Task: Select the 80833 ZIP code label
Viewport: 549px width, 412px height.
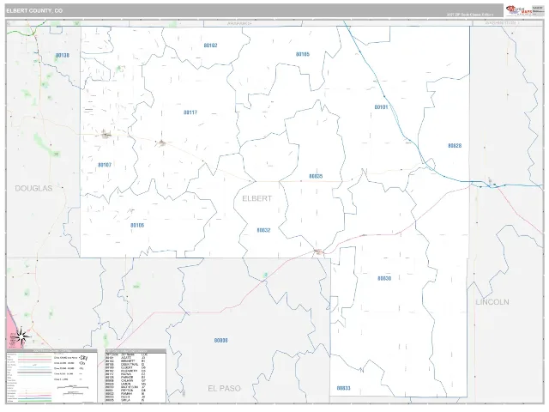Action: (343, 388)
